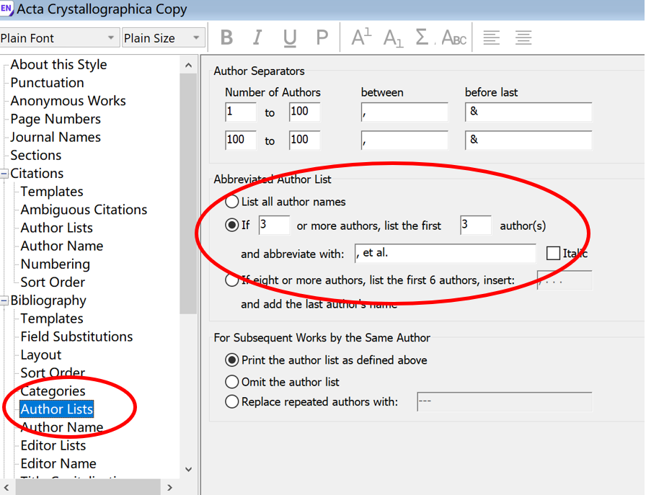Apply Superscript formatting
Image resolution: width=646 pixels, height=495 pixels.
click(x=361, y=37)
